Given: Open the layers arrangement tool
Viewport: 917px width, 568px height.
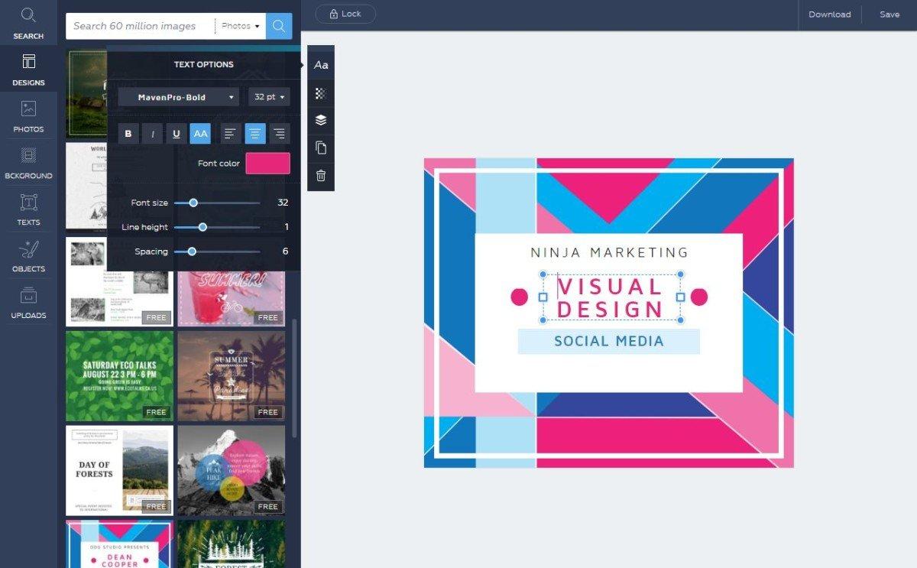Looking at the screenshot, I should [321, 120].
